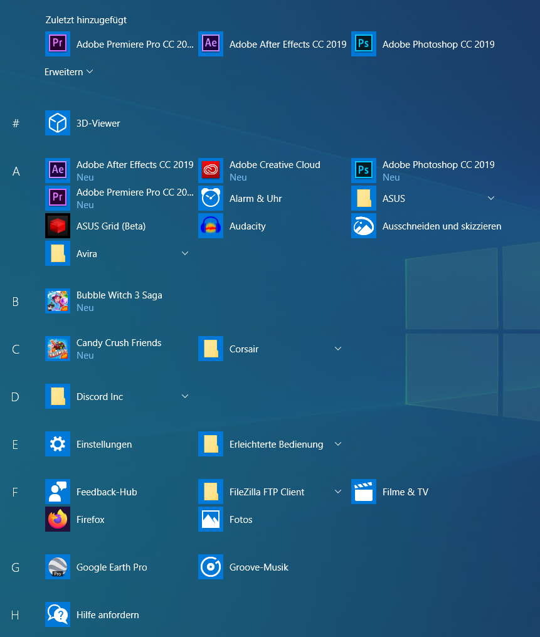This screenshot has width=540, height=637.
Task: Expand the FileZilla FTP Client chevron
Action: [x=337, y=492]
